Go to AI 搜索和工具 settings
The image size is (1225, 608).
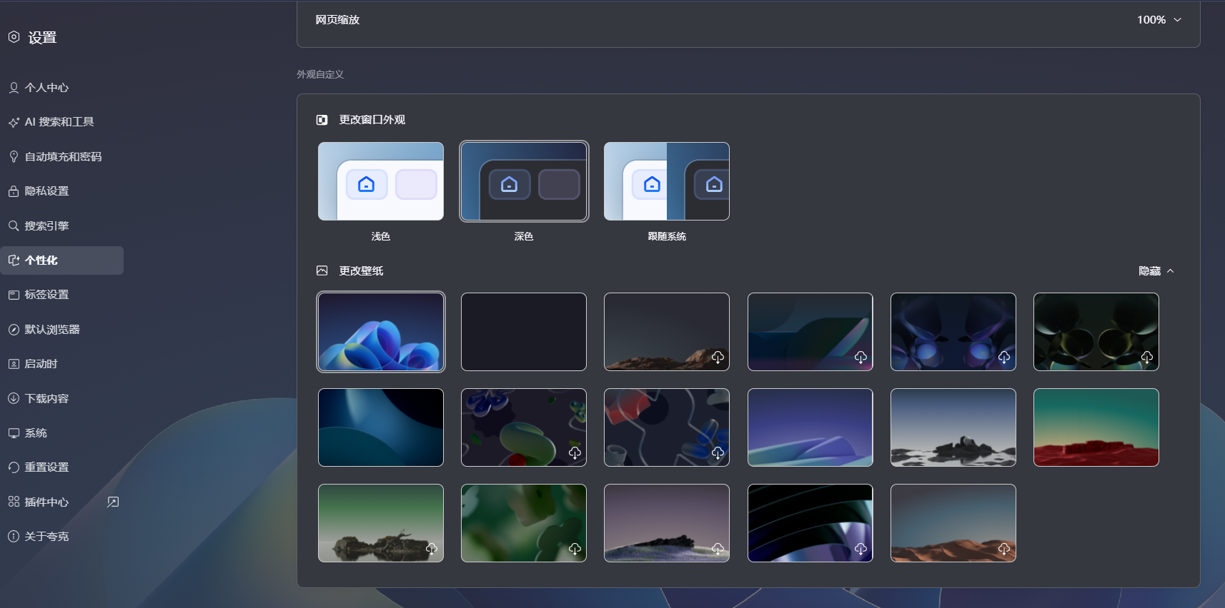[62, 122]
